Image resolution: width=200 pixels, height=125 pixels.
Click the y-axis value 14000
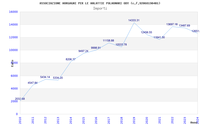pyautogui.click(x=13, y=24)
